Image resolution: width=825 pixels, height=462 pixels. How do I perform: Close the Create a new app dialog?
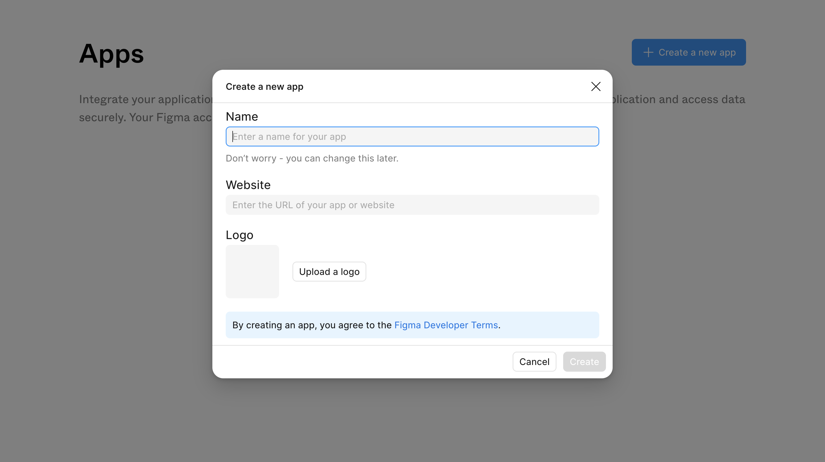[596, 86]
